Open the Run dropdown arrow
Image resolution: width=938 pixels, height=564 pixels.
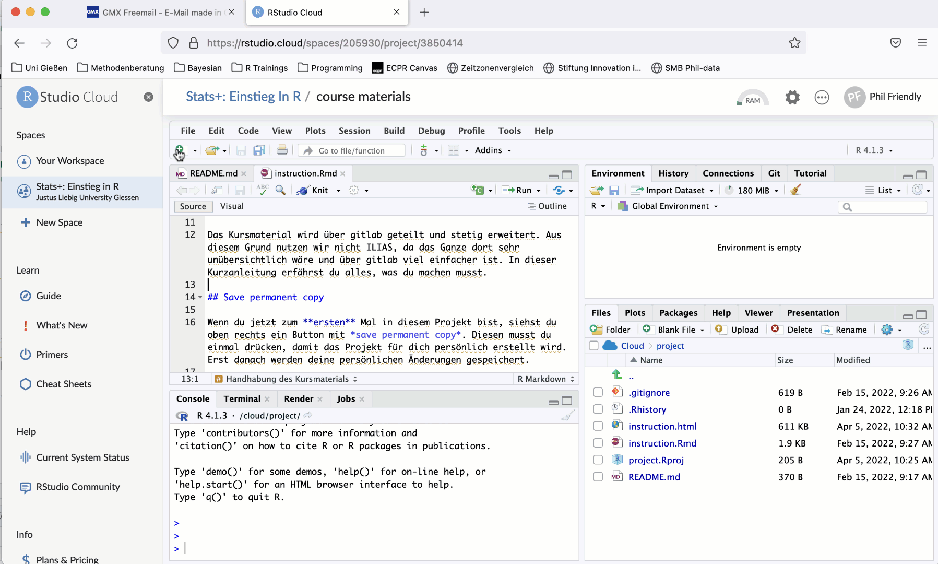pyautogui.click(x=539, y=191)
